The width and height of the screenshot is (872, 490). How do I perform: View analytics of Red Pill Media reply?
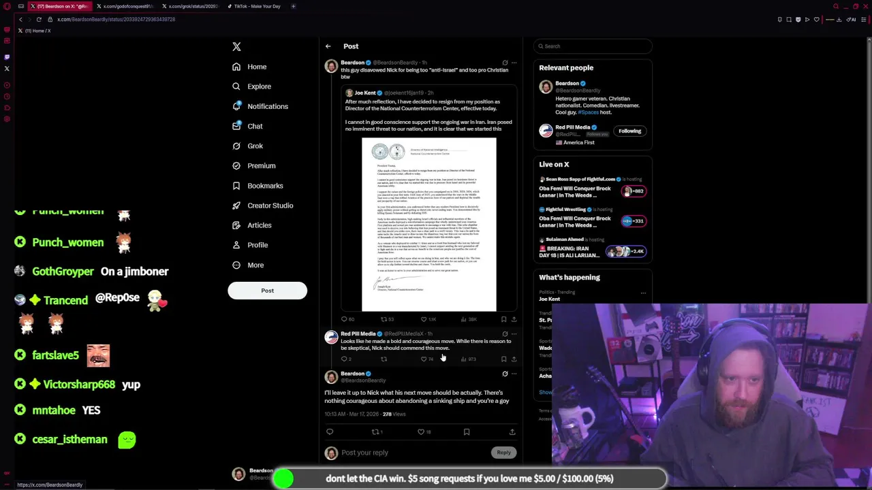[x=468, y=359]
